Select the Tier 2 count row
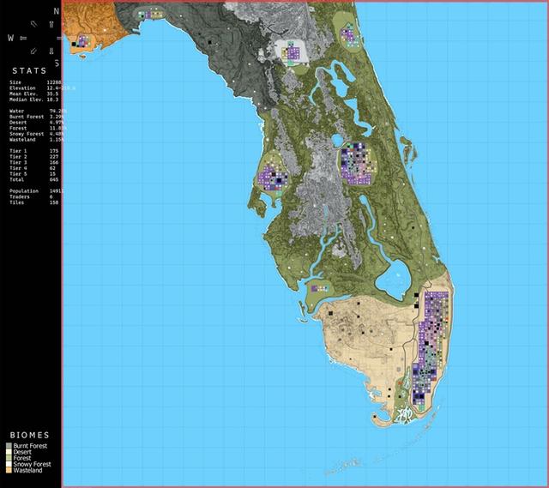This screenshot has height=488, width=549. pos(34,157)
